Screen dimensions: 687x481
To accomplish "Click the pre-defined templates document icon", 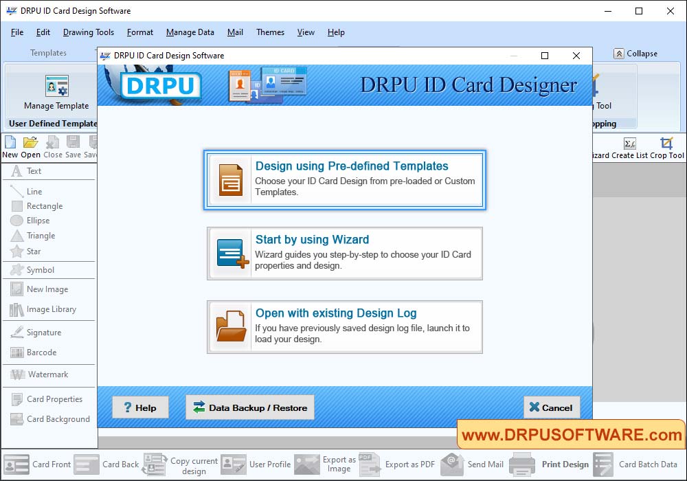I will pyautogui.click(x=230, y=180).
